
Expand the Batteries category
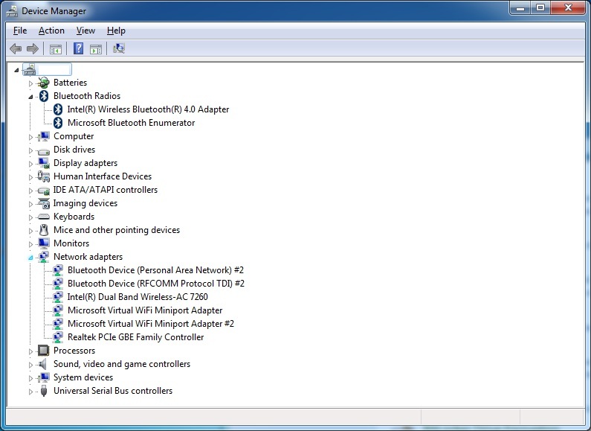click(30, 83)
